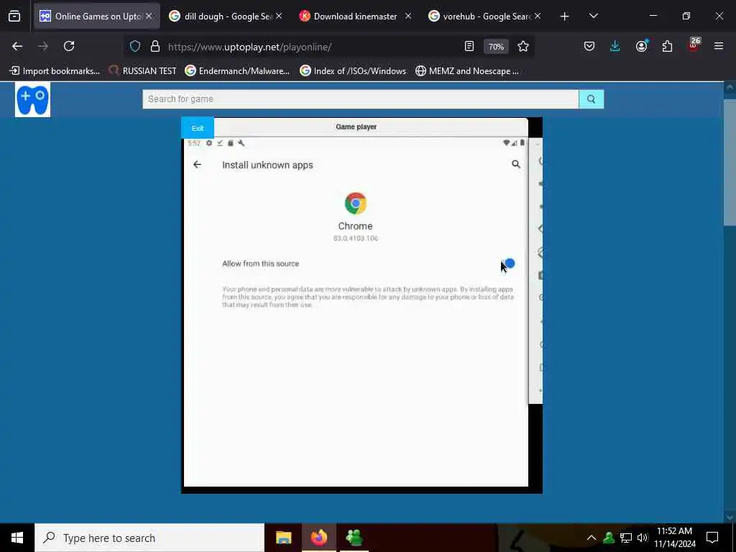The height and width of the screenshot is (552, 736).
Task: Click Firefox taskbar icon
Action: [x=318, y=538]
